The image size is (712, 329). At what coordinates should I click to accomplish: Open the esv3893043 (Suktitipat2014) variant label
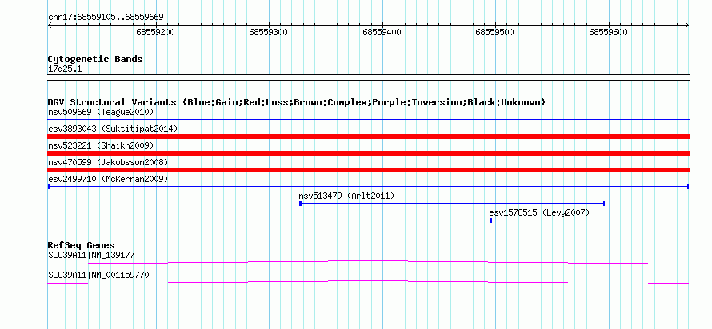click(x=113, y=129)
